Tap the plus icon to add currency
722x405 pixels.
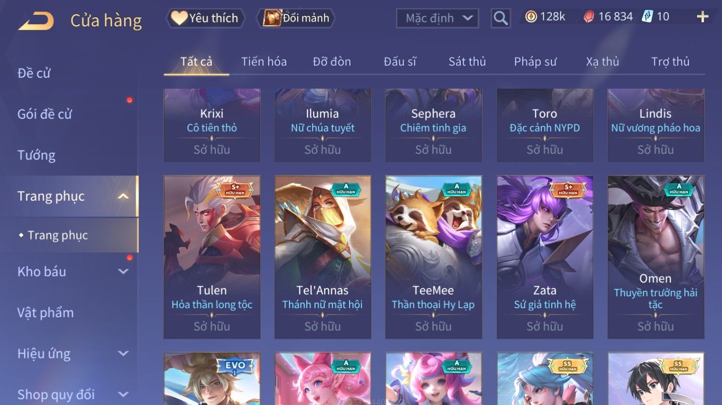tap(702, 17)
